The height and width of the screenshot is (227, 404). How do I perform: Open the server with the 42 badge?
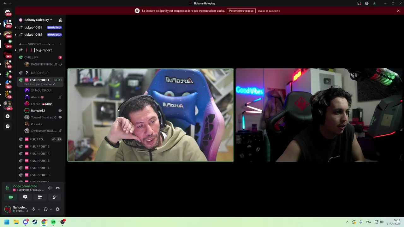tap(8, 94)
